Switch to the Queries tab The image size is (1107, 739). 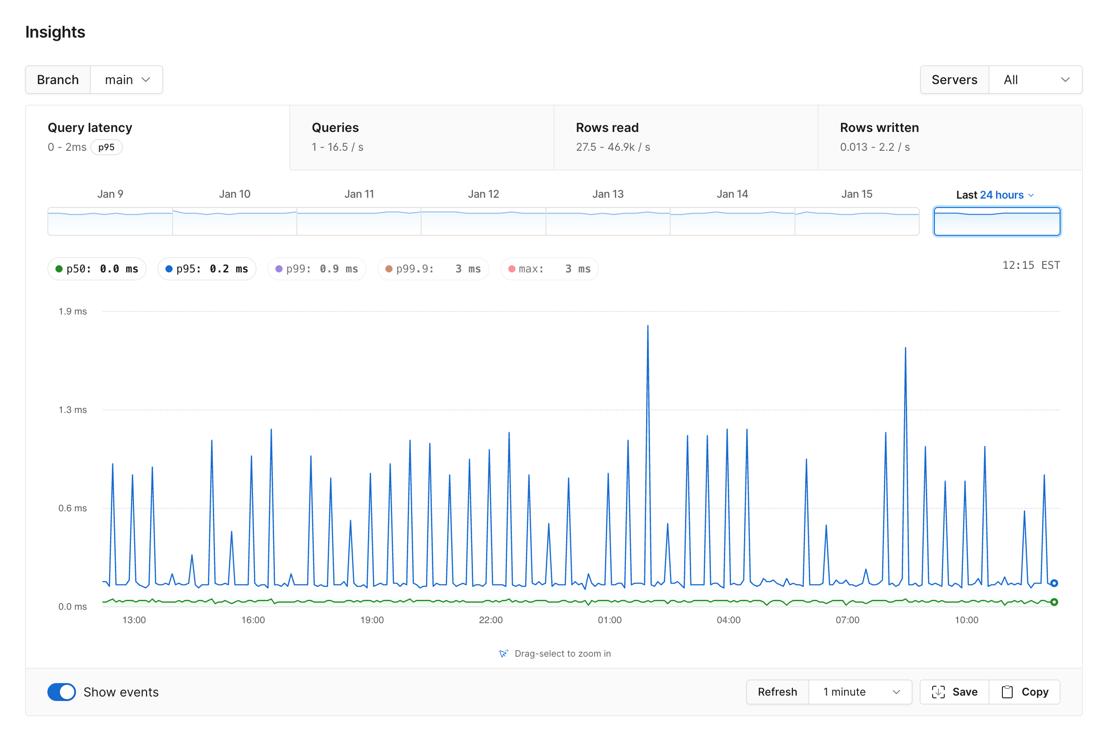(421, 137)
